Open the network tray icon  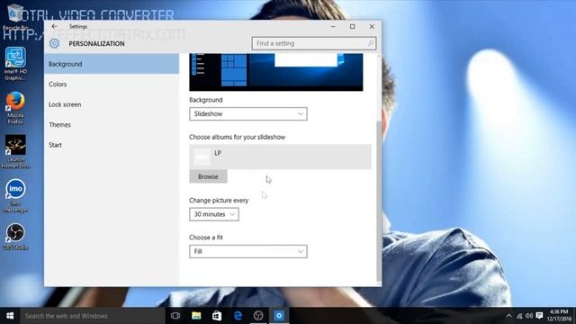click(519, 316)
